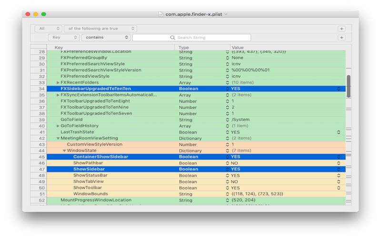This screenshot has height=238, width=381.
Task: Add a rule via second-row plus button
Action: click(341, 38)
